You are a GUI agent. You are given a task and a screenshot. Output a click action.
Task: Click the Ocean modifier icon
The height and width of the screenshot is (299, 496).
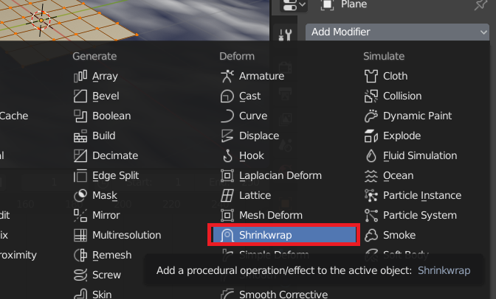click(371, 175)
